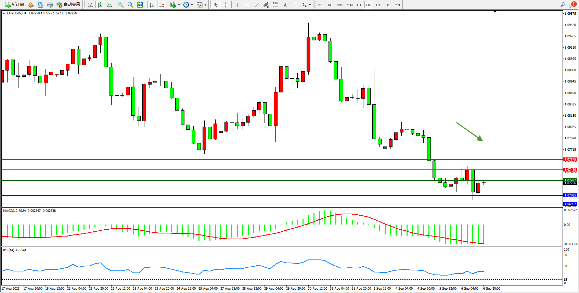Select the Fibonacci retracement tool
The width and height of the screenshot is (579, 293).
275,5
